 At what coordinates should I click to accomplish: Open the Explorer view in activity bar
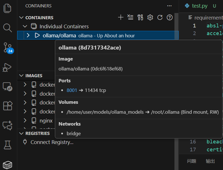click(x=8, y=8)
